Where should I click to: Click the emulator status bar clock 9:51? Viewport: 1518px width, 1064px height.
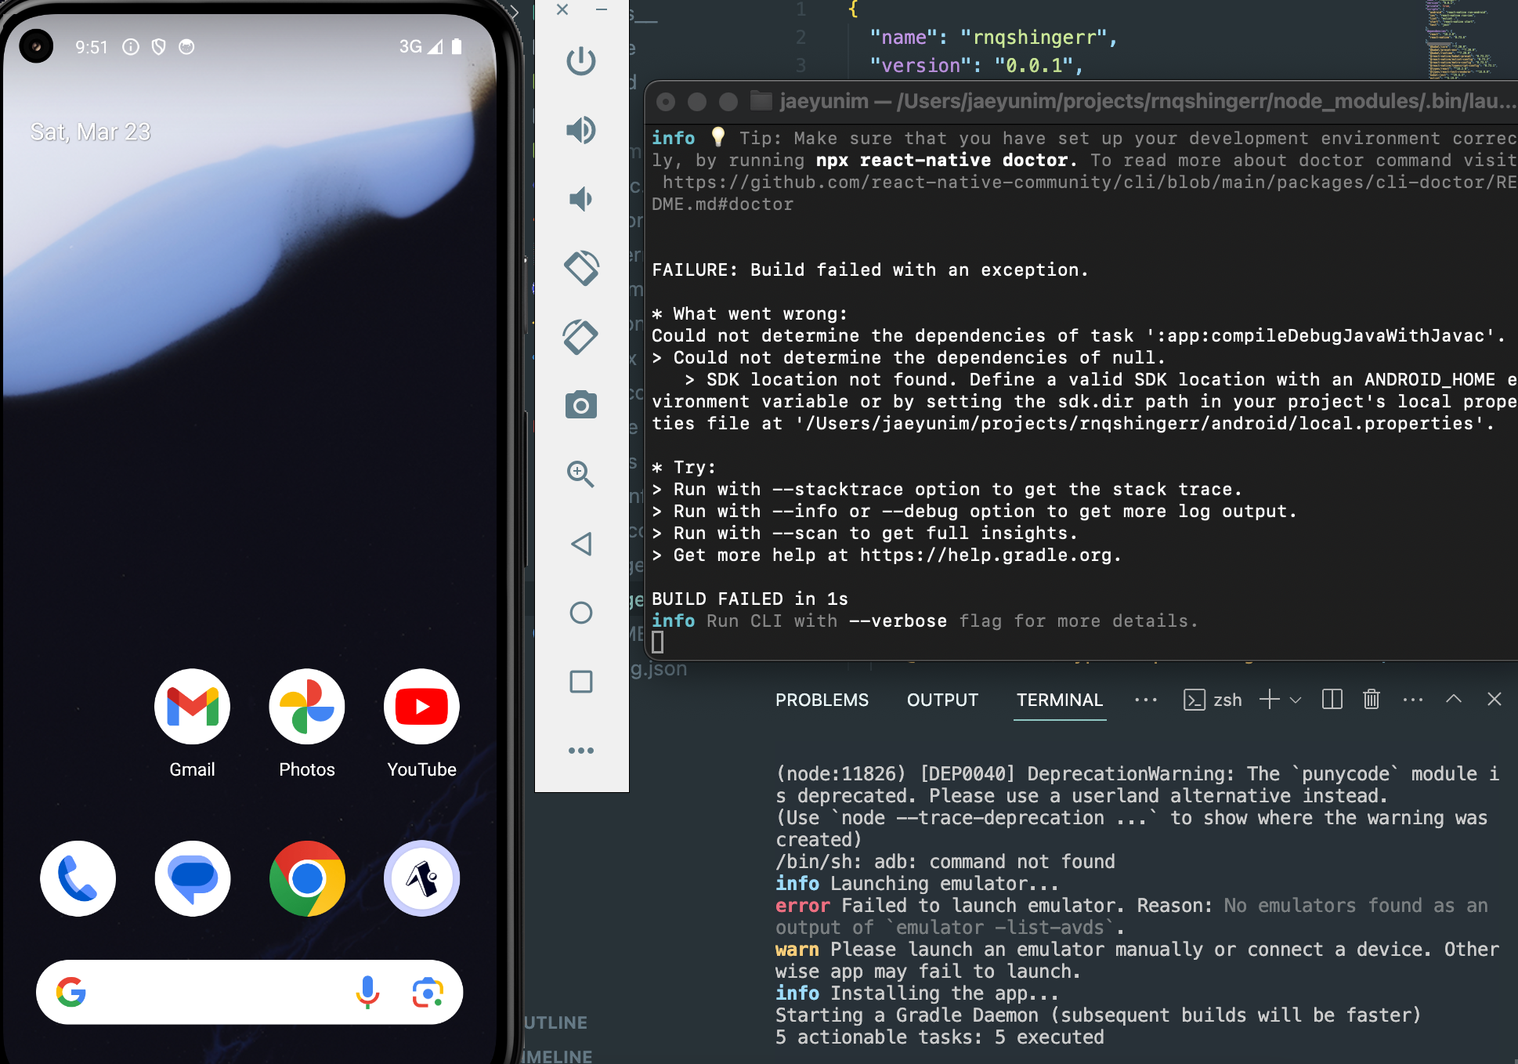tap(92, 47)
